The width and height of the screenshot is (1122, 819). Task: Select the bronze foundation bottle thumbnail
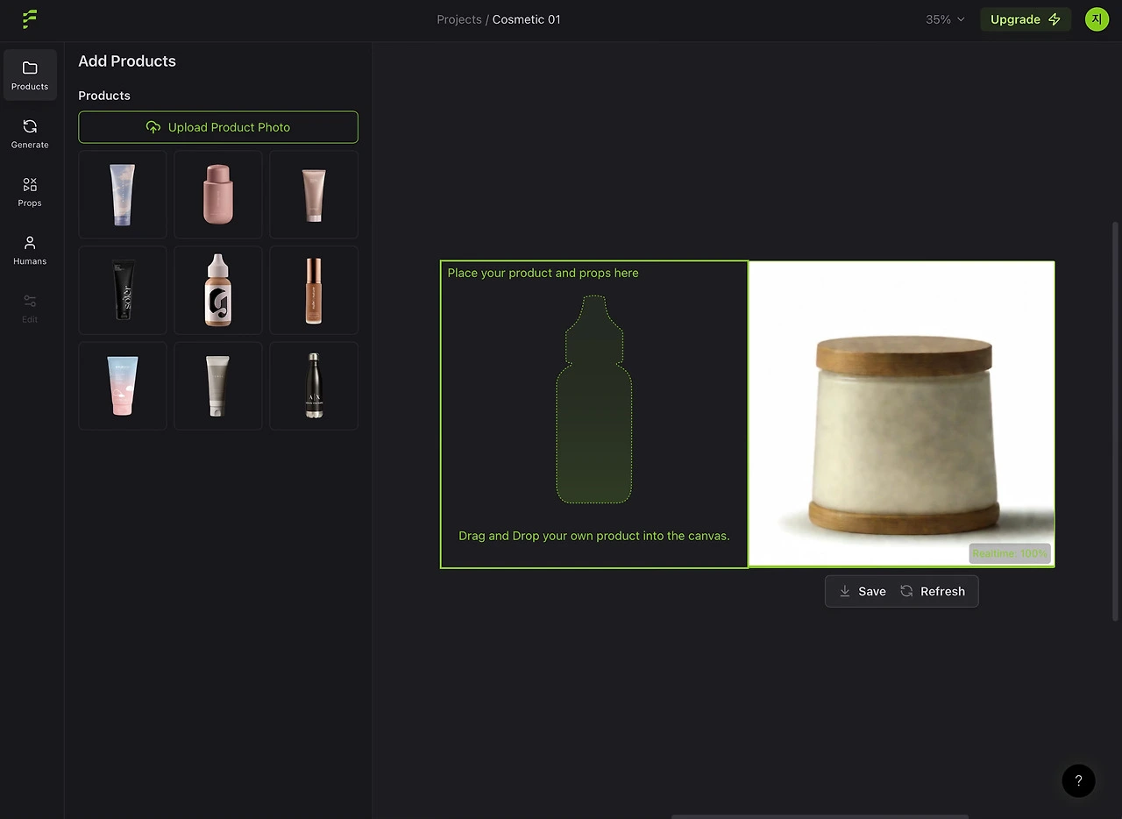(x=314, y=290)
